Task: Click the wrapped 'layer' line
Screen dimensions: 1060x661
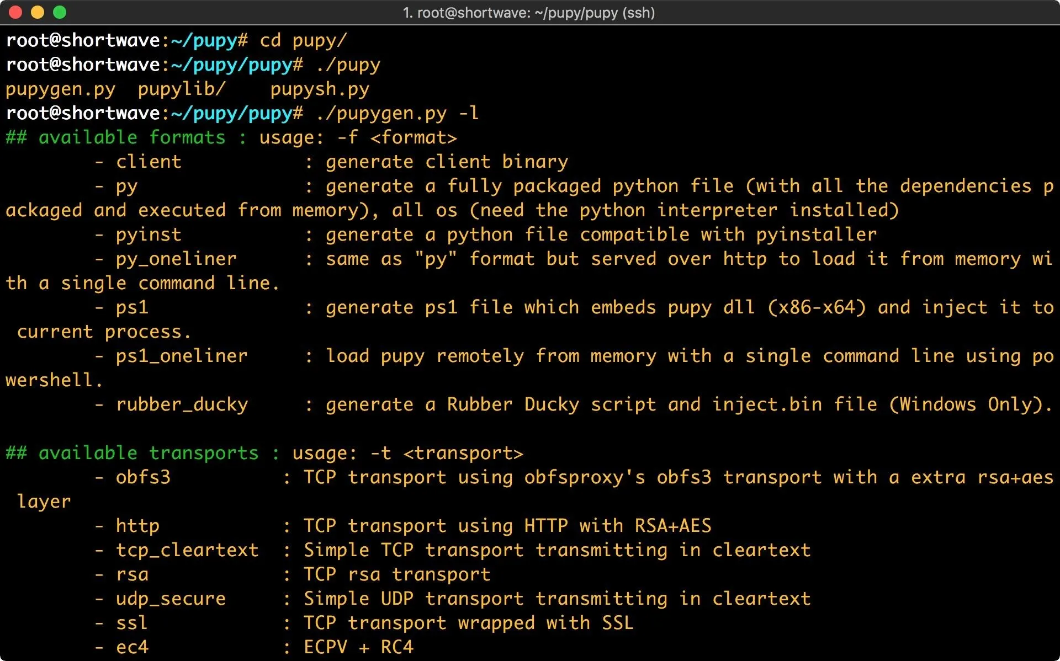Action: pyautogui.click(x=44, y=502)
